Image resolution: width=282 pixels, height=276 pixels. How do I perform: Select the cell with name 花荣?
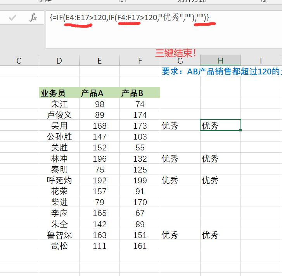pyautogui.click(x=59, y=191)
